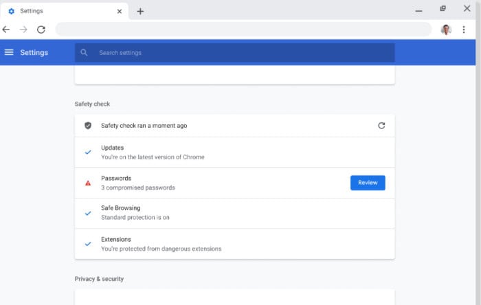Click the red warning triangle beside Passwords
Screen dimensions: 481x305
(88, 183)
